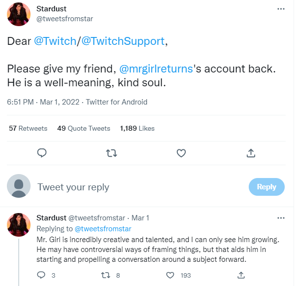Image resolution: width=298 pixels, height=286 pixels.
Task: Open more options on the reply tweet
Action: pos(281,218)
